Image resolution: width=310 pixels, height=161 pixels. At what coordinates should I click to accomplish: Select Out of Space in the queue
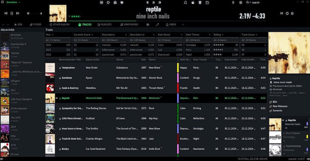[289, 137]
